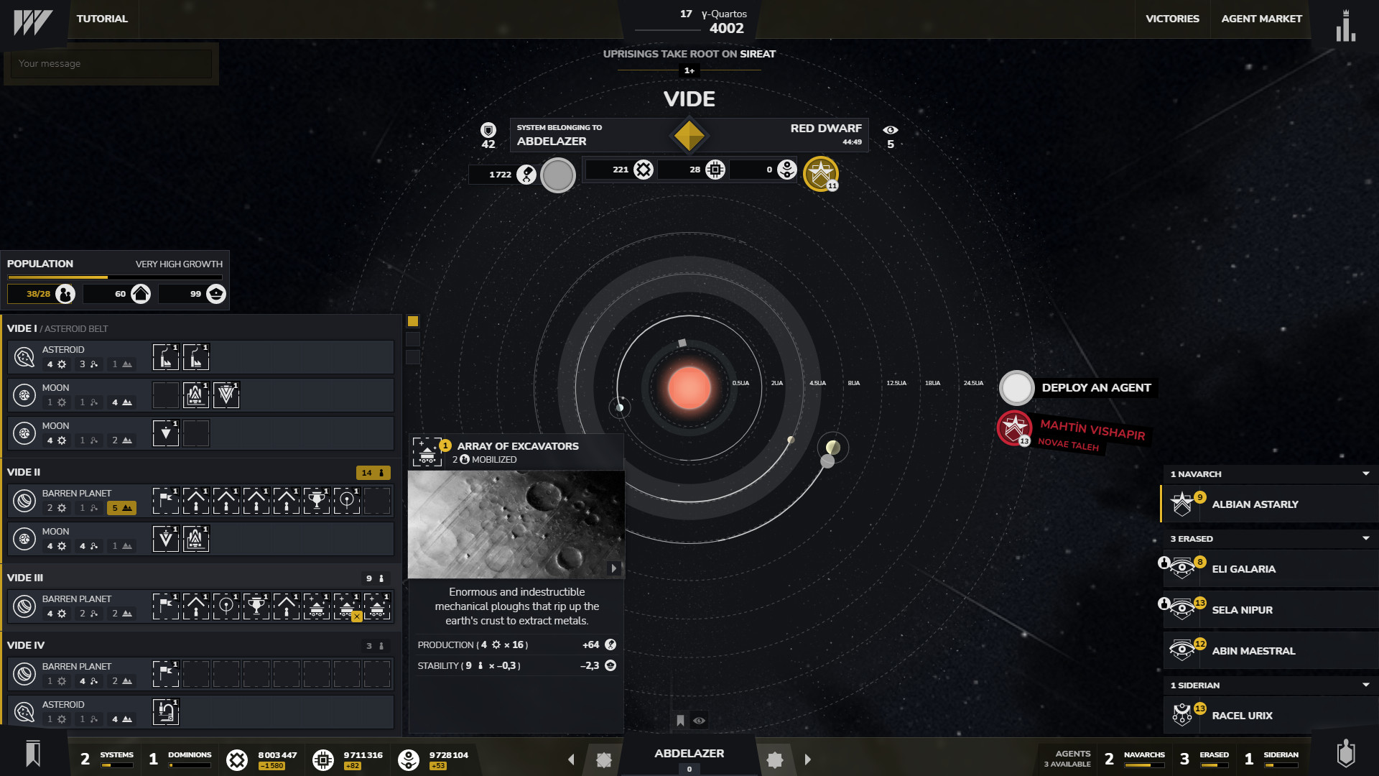Click DEPLOY AN AGENT

(1097, 388)
